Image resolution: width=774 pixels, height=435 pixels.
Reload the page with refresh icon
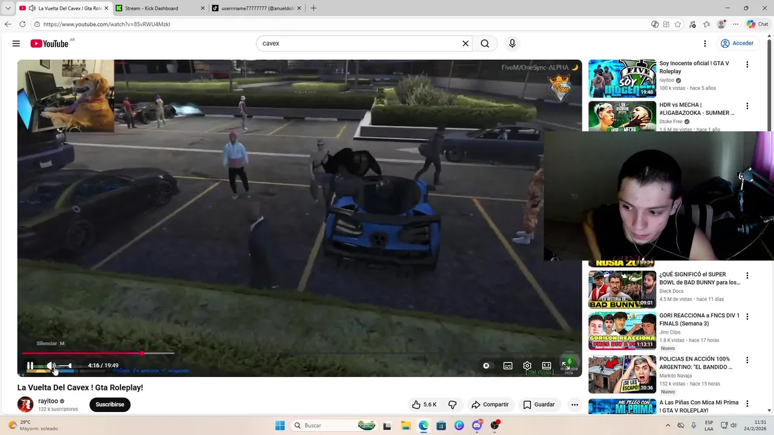[x=22, y=24]
